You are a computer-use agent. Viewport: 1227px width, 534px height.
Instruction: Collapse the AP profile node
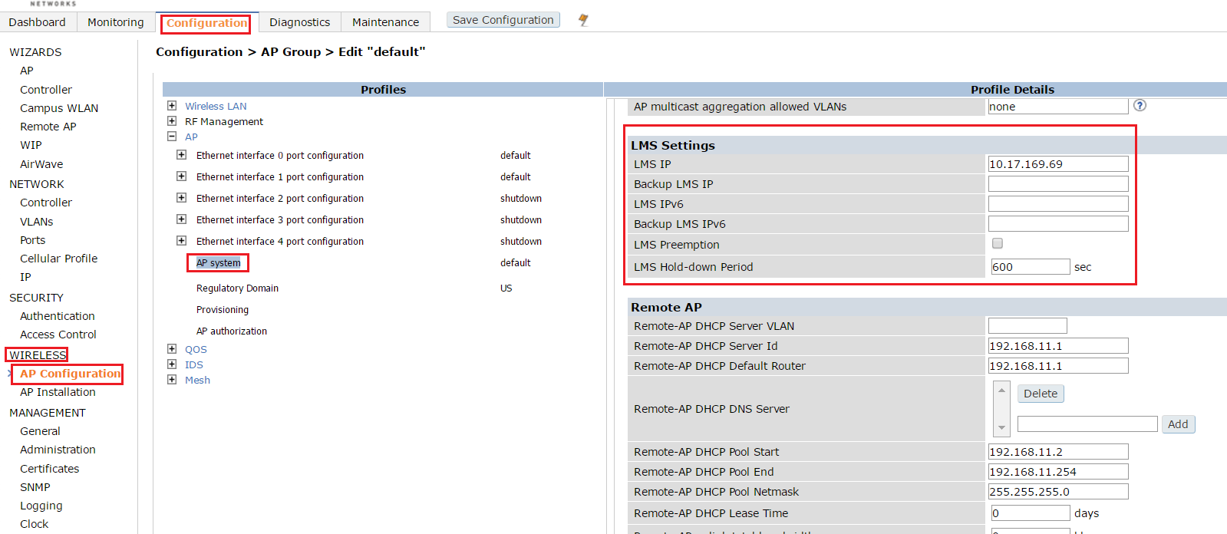click(172, 137)
